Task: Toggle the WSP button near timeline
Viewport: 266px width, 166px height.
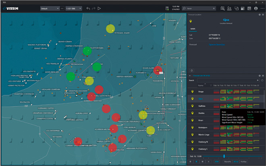Action: [217, 162]
